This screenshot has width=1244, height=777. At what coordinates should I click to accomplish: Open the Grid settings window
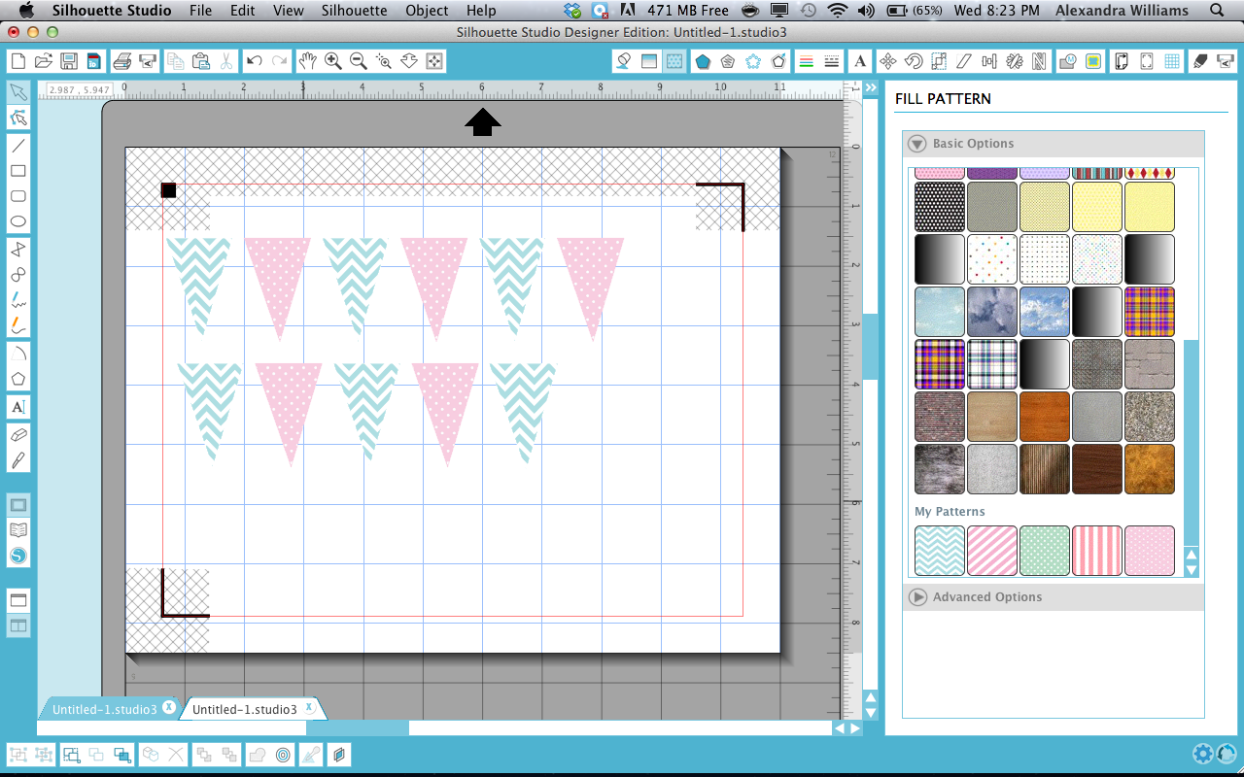(1172, 61)
